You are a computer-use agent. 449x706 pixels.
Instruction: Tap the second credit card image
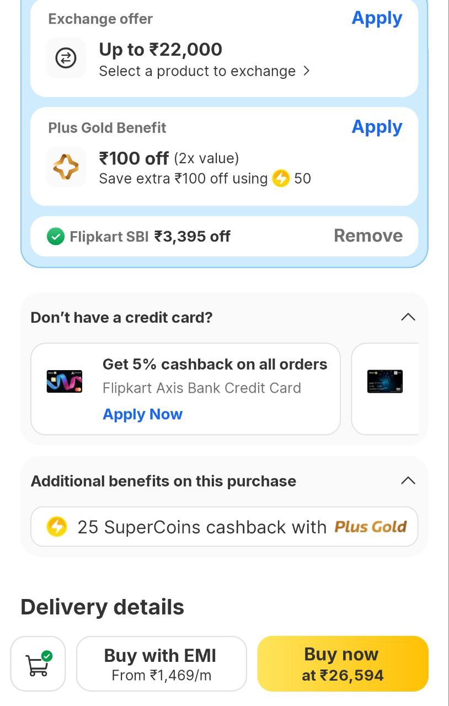coord(385,381)
